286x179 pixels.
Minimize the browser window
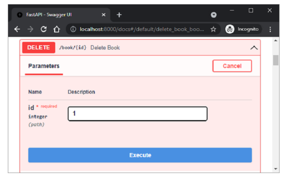[232, 11]
